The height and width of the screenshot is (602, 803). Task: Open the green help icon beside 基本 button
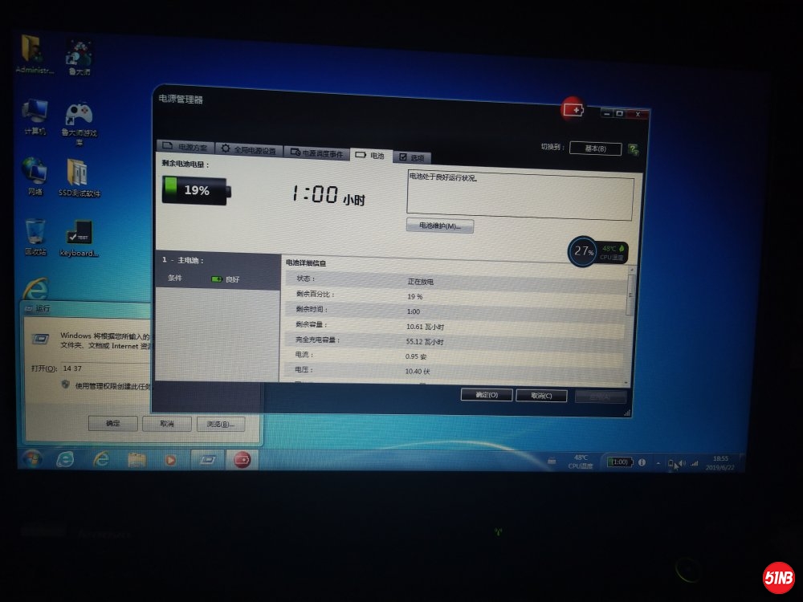[x=634, y=149]
